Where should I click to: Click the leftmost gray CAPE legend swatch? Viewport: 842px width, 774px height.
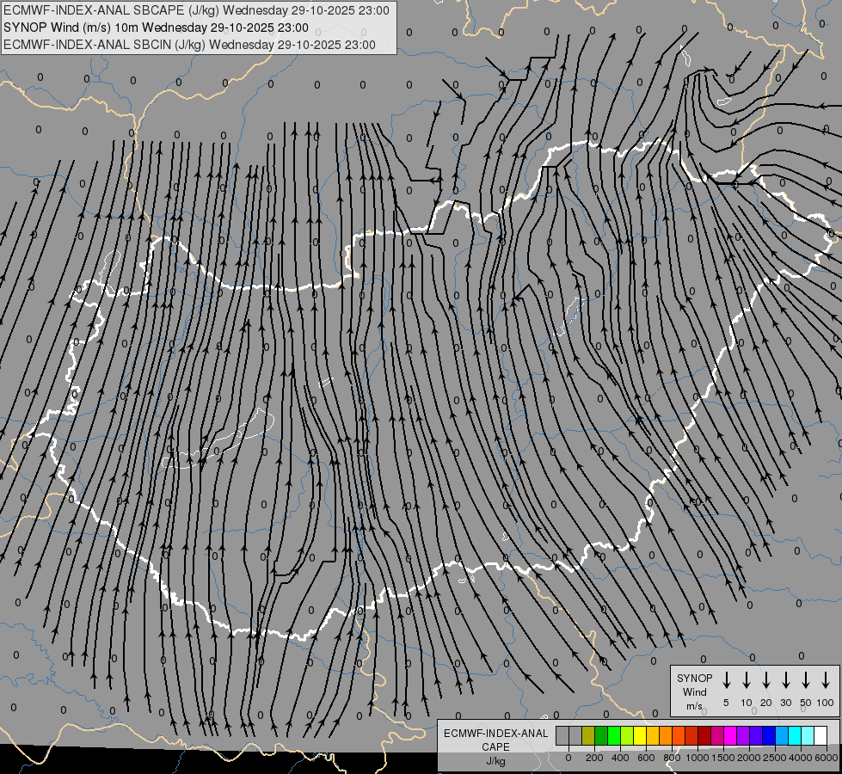point(562,735)
